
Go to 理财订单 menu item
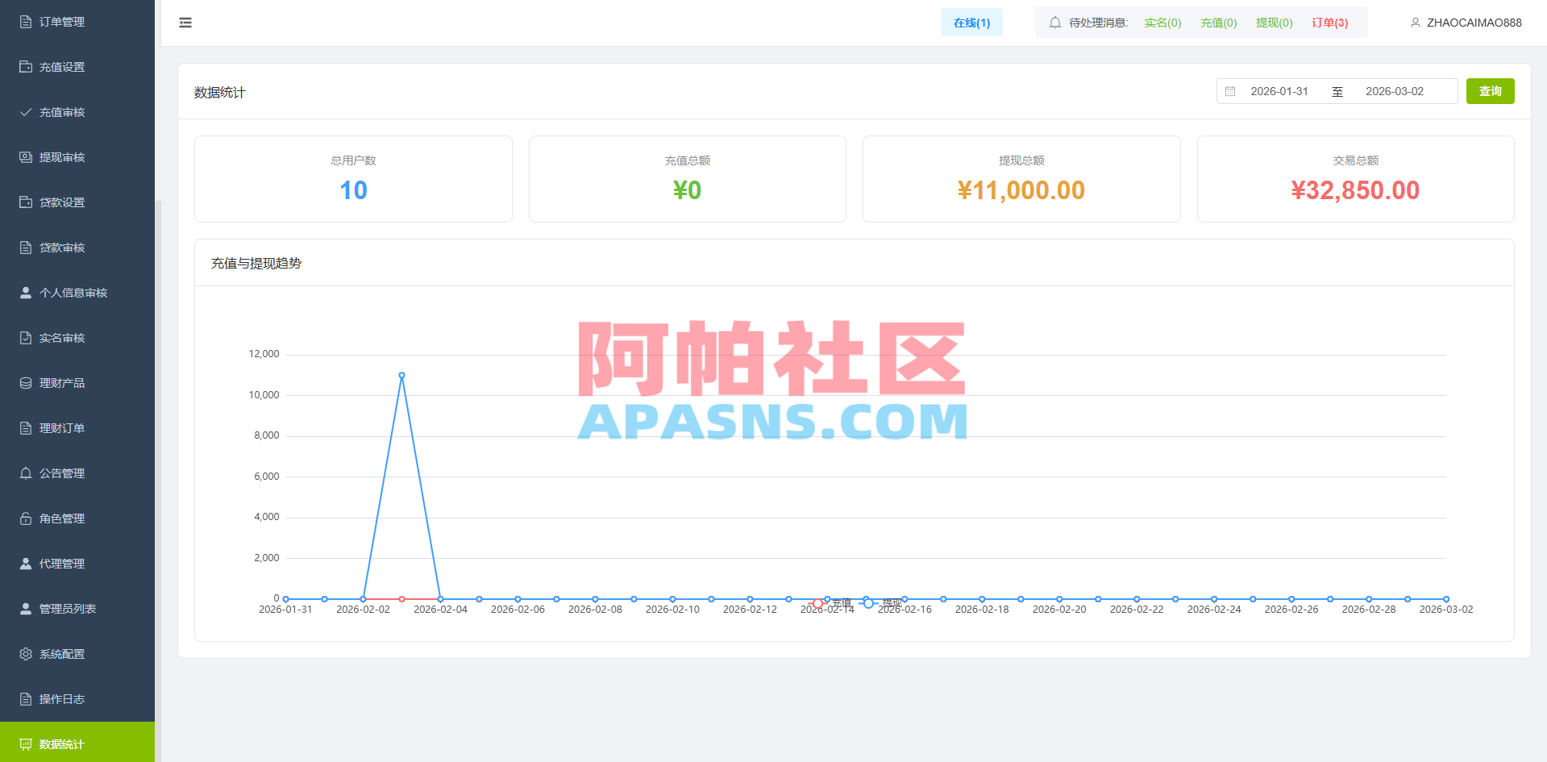coord(77,428)
